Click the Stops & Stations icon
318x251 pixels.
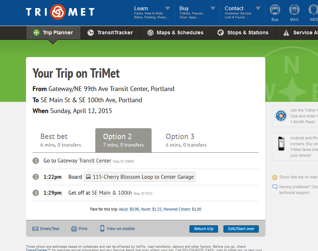pos(221,32)
